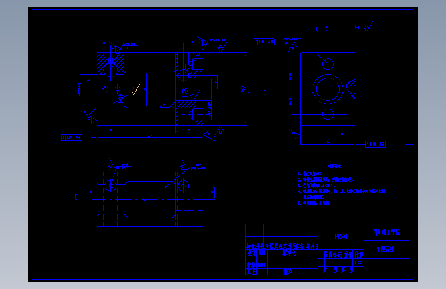Select the 工艺 cell in the title block

251,272
